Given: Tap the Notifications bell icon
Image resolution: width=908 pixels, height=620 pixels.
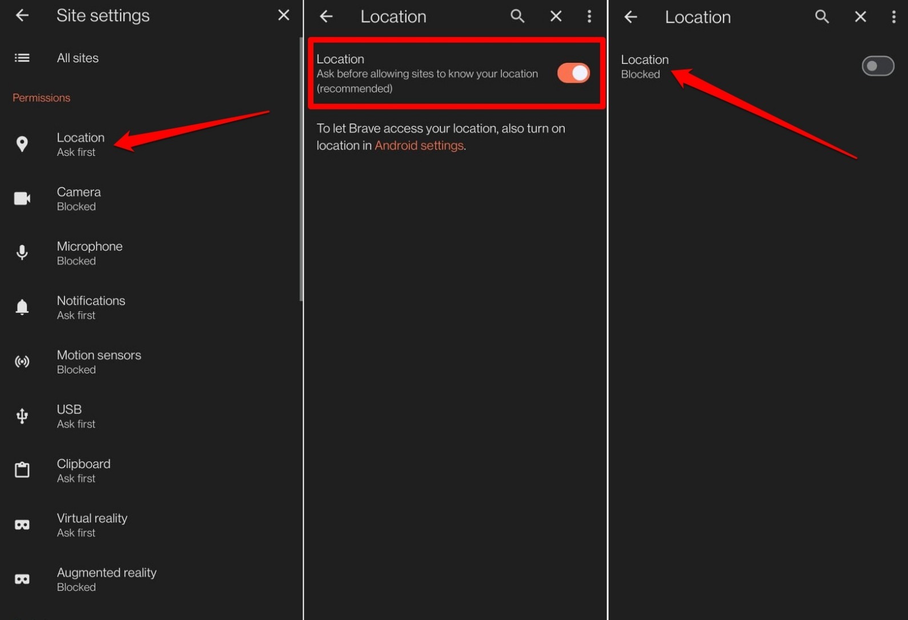Looking at the screenshot, I should 22,307.
